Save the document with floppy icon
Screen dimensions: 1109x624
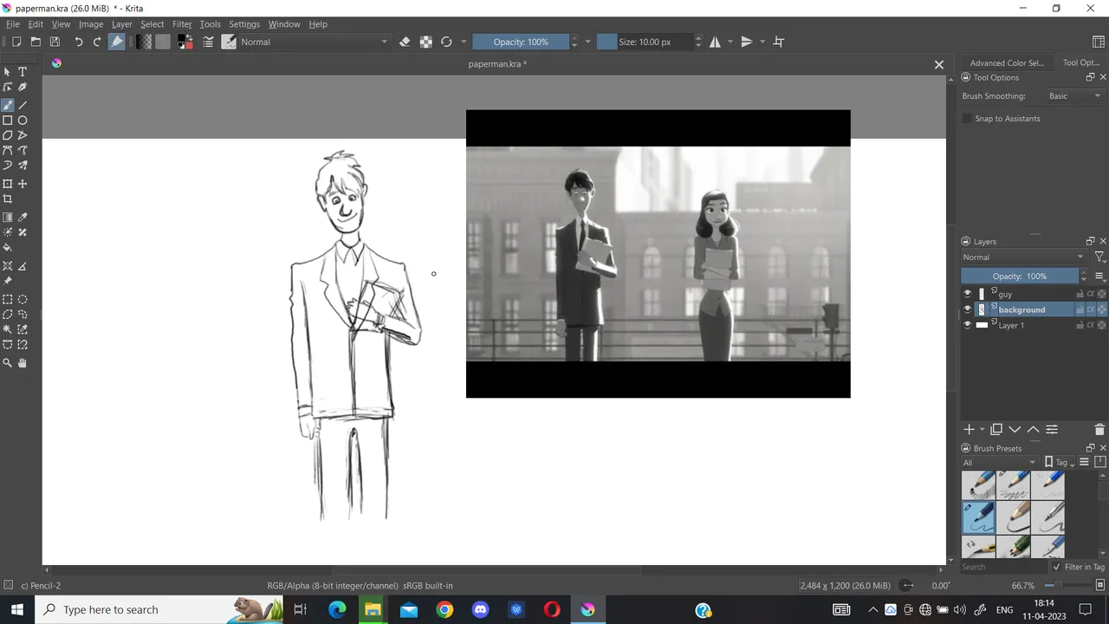pyautogui.click(x=55, y=42)
